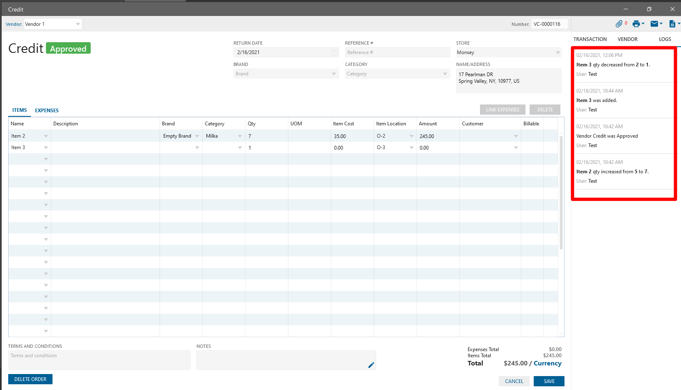Open the TRANSACTION side tab
This screenshot has width=681, height=390.
coord(590,39)
